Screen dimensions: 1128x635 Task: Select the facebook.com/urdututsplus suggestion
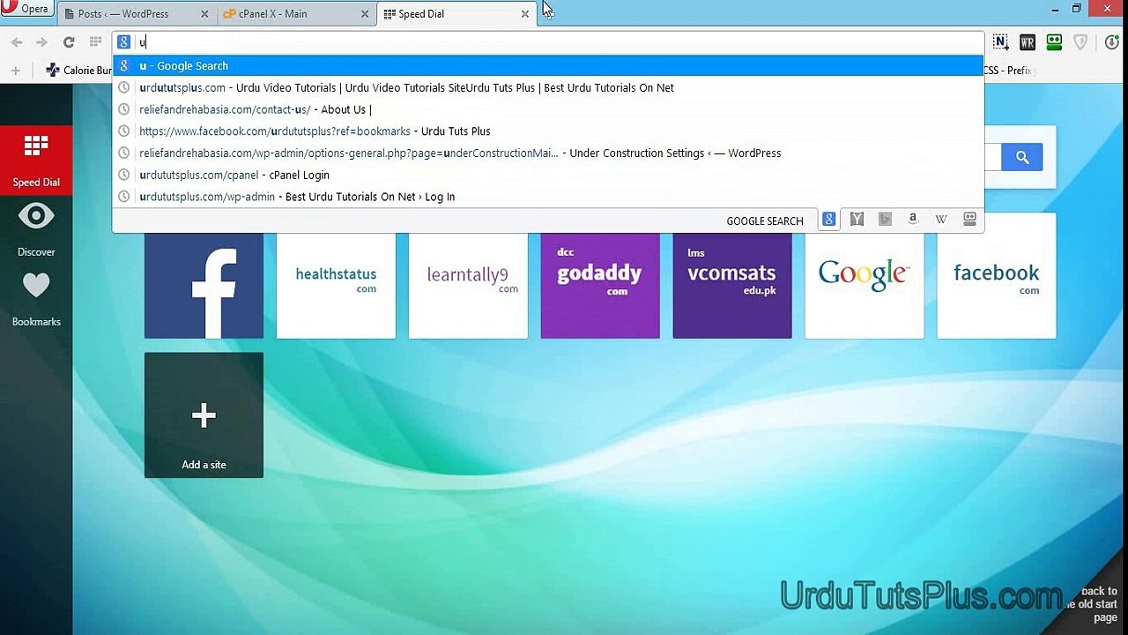[547, 131]
